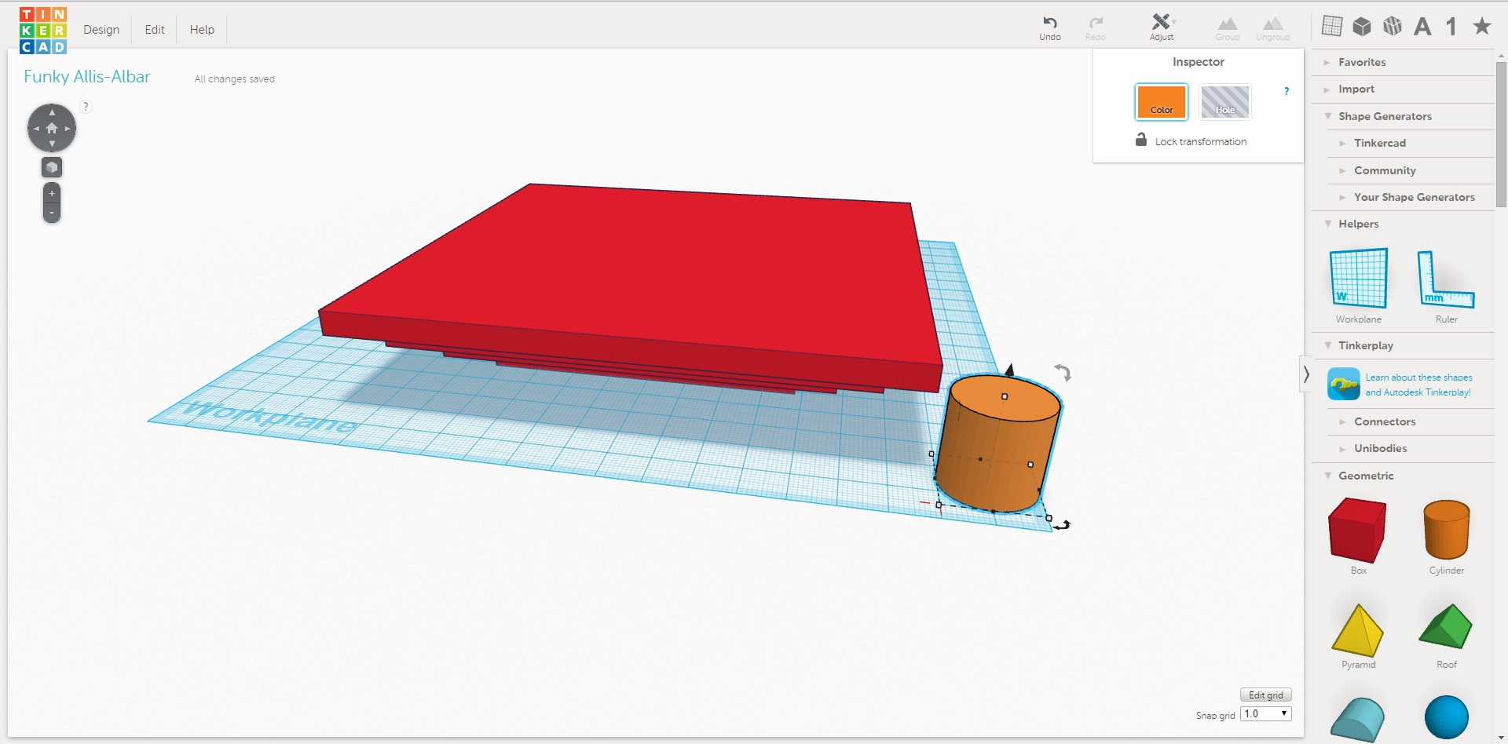Select the green Roof shape
The width and height of the screenshot is (1508, 744).
coord(1446,636)
